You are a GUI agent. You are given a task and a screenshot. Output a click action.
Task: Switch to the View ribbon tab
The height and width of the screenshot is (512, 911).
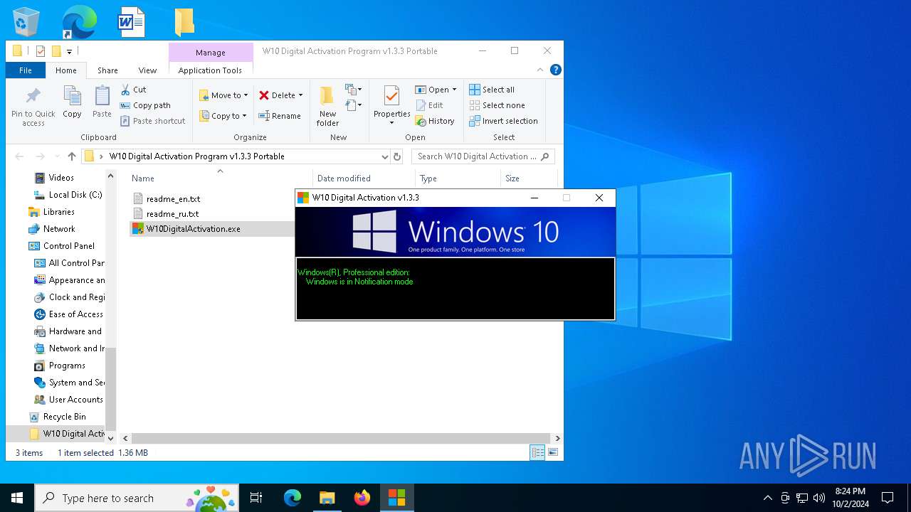pos(147,70)
